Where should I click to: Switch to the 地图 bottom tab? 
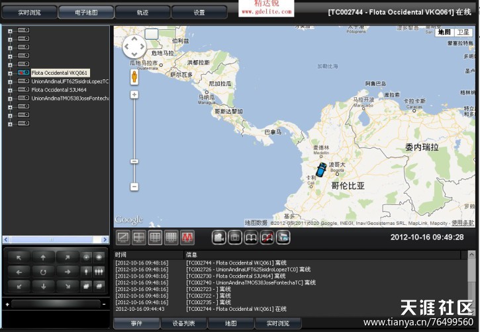pos(231,323)
